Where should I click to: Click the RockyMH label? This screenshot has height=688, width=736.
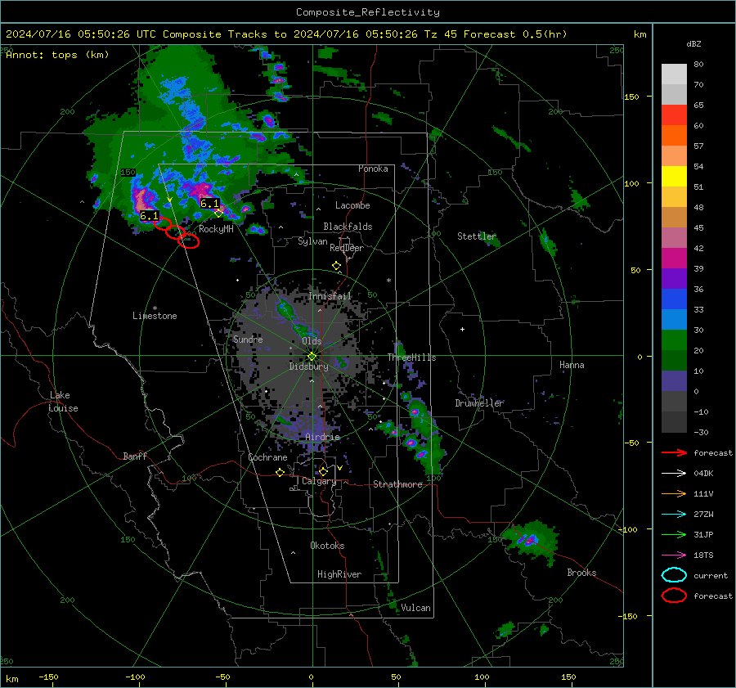(x=216, y=229)
